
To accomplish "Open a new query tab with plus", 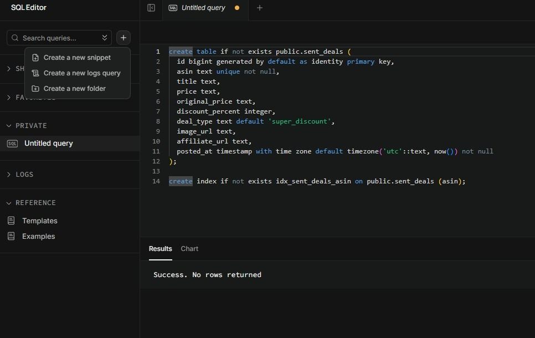I will tap(260, 8).
